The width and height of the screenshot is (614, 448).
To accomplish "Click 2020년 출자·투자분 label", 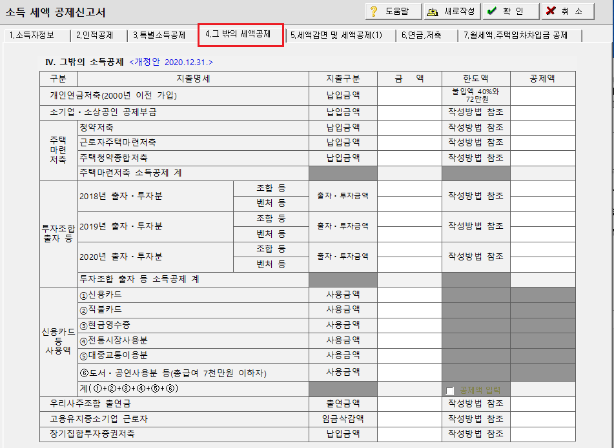I will [121, 257].
